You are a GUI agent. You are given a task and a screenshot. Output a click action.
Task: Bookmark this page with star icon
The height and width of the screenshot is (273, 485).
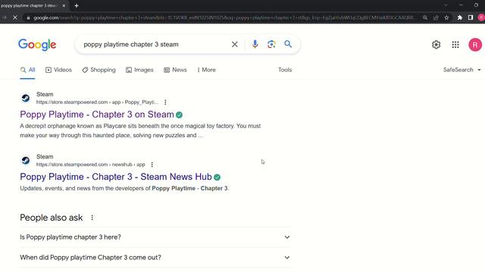(x=446, y=17)
